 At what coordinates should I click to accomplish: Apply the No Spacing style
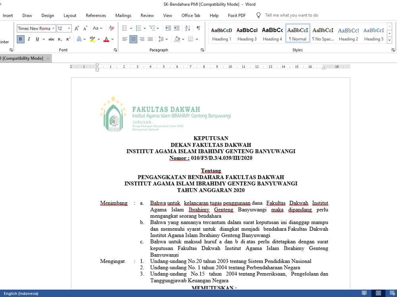click(323, 34)
